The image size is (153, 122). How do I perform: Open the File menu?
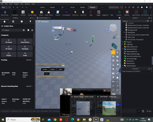(2, 4)
